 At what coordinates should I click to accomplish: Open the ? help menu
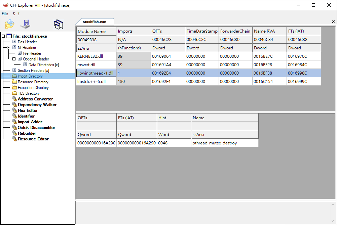18,14
